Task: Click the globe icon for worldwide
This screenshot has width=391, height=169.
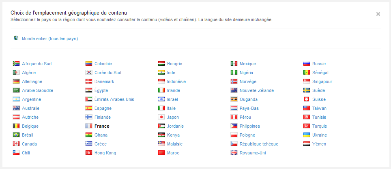Action: 16,38
